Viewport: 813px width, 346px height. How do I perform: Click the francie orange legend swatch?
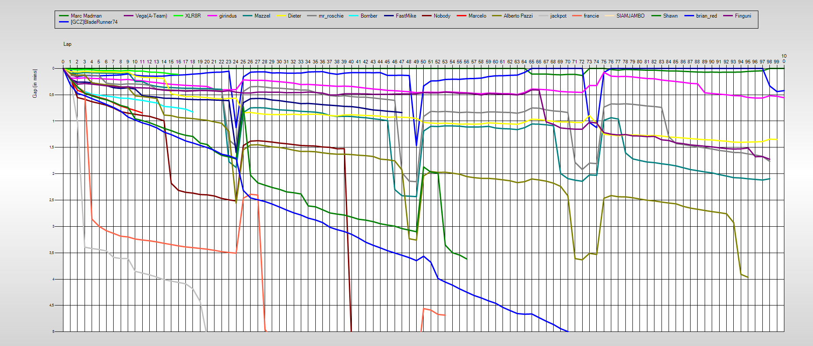pos(577,16)
